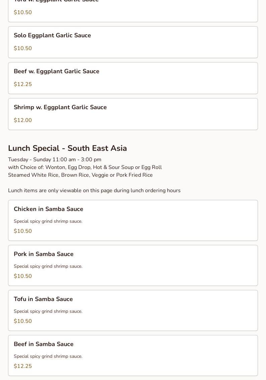Click the Tuesday - Sunday lunch hours text
Screen dimensions: 266x380
pyautogui.click(x=55, y=160)
